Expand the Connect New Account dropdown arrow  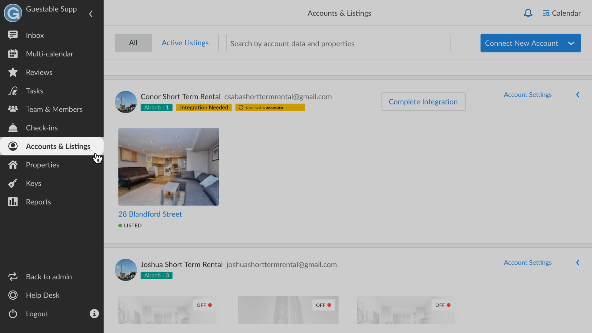tap(571, 43)
